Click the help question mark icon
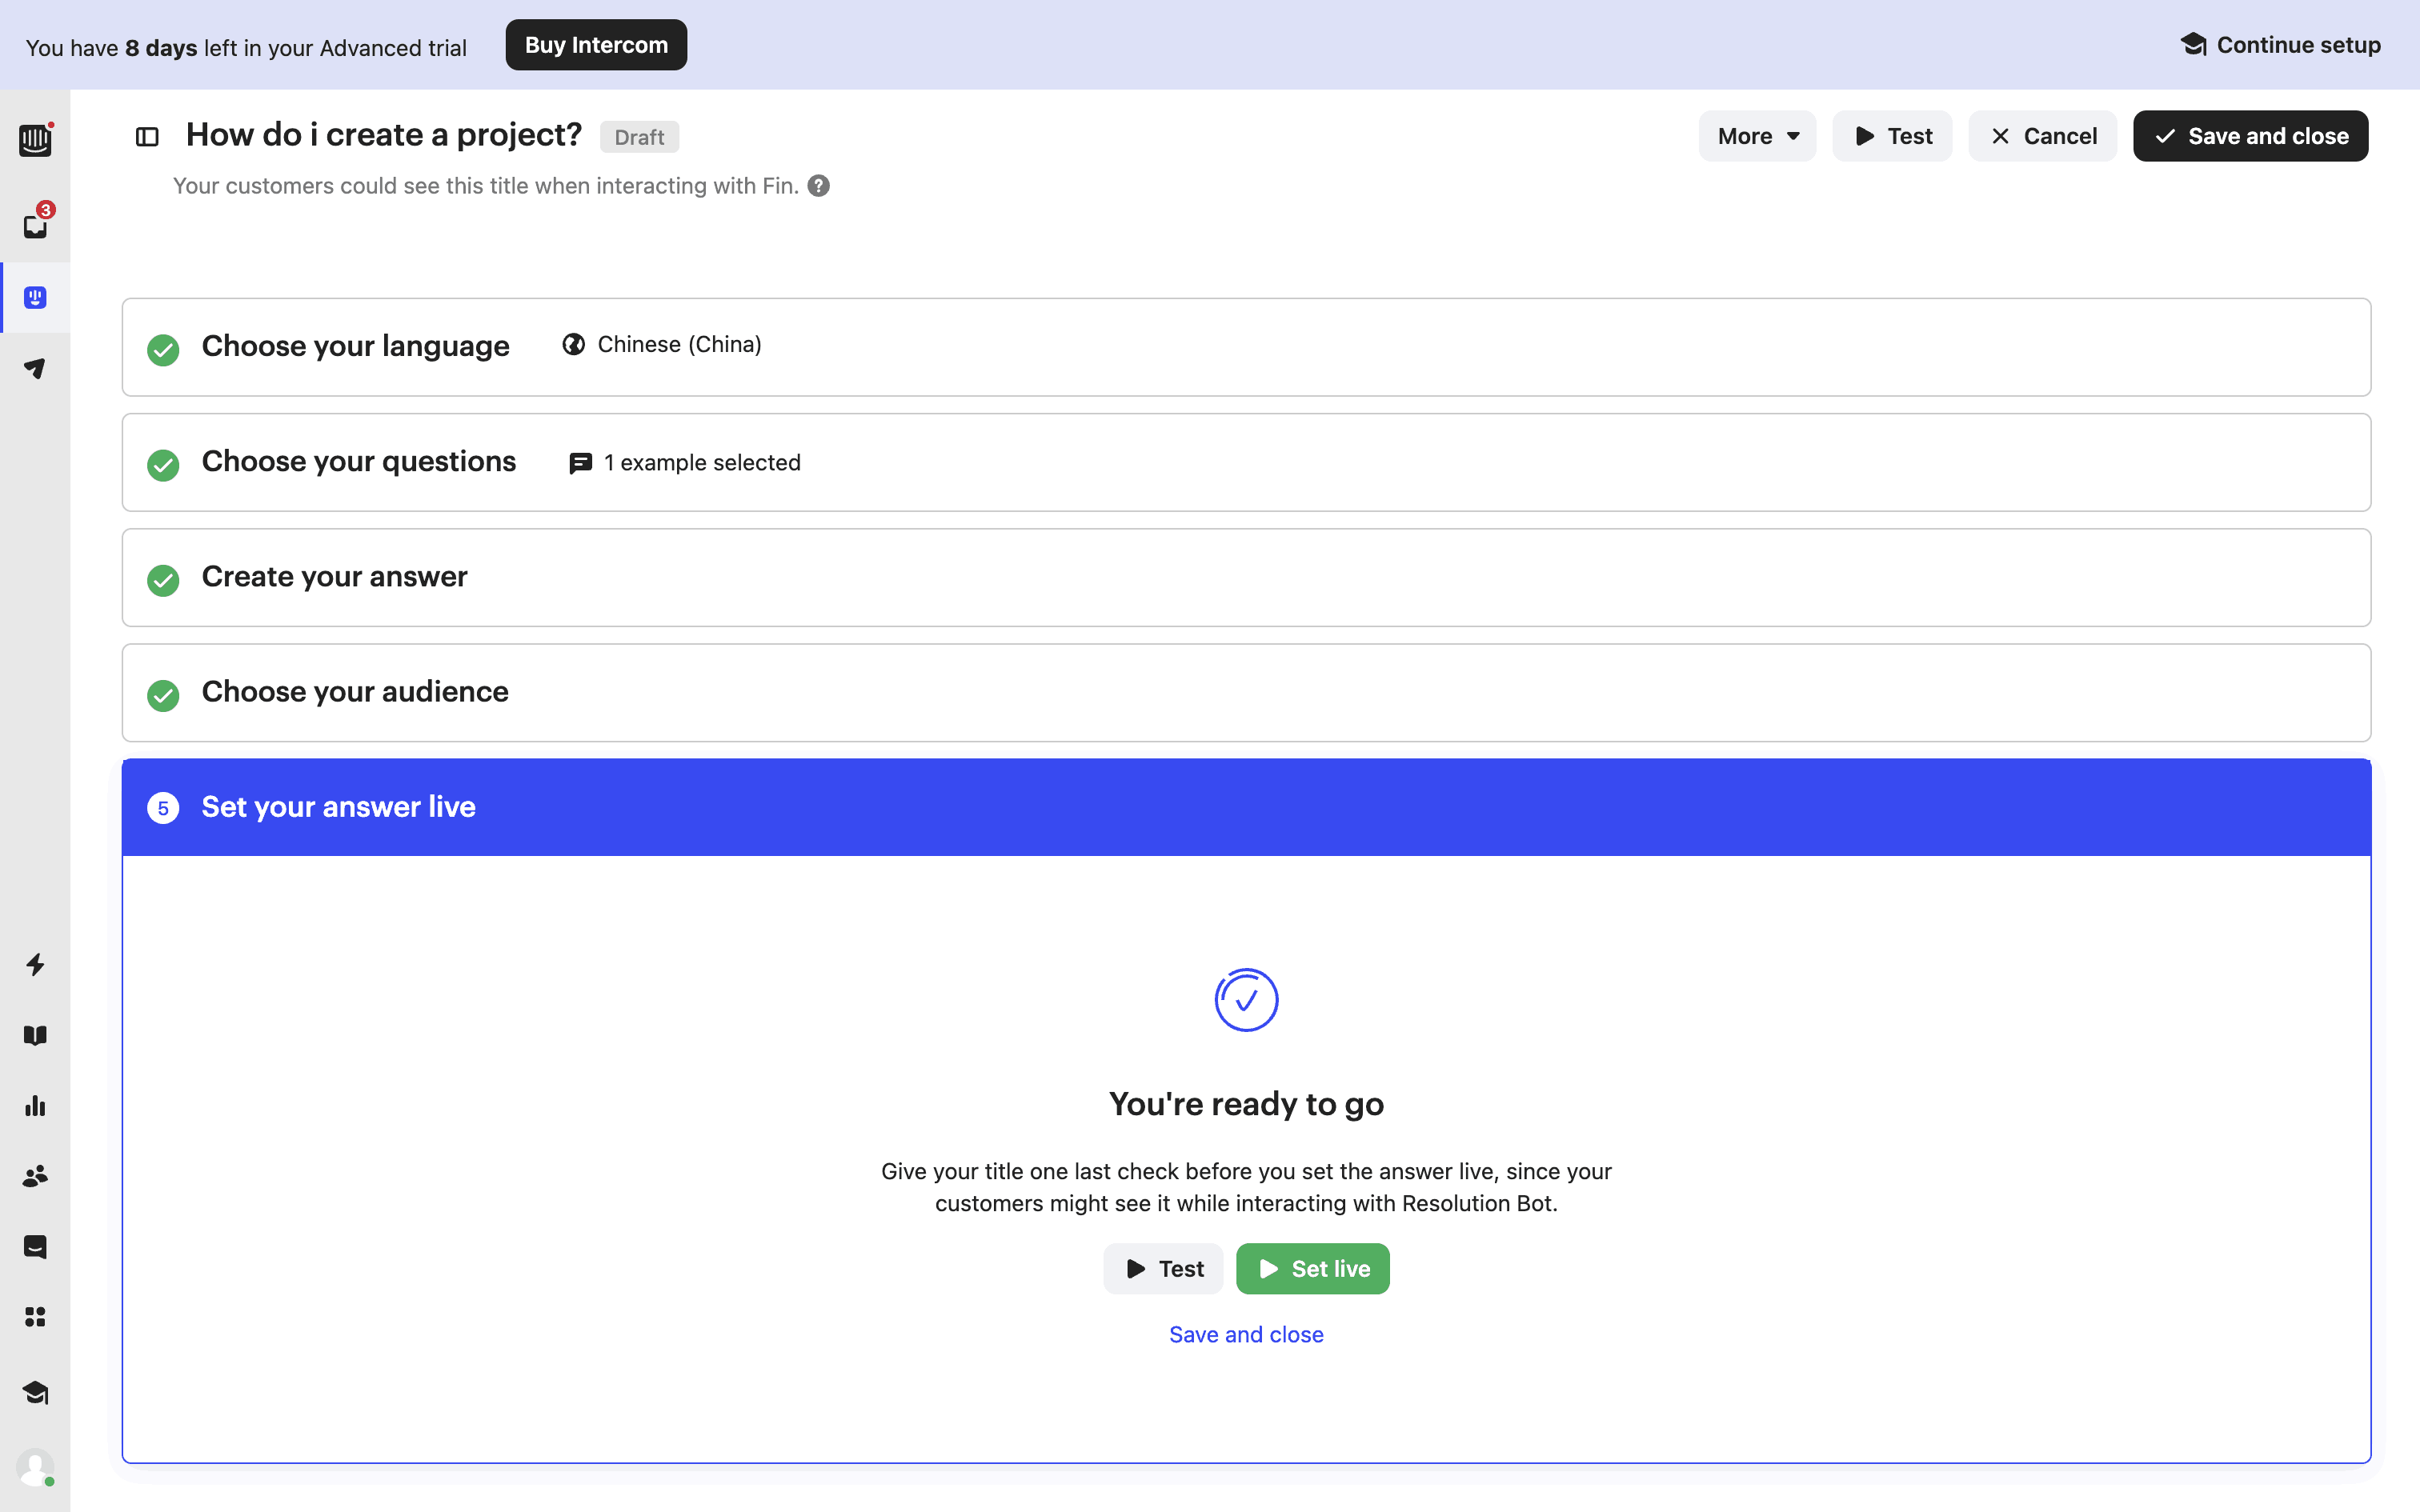This screenshot has width=2420, height=1512. point(819,186)
